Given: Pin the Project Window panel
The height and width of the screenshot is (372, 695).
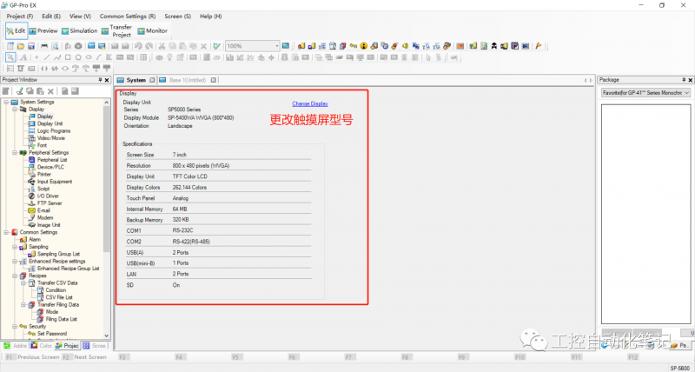Looking at the screenshot, I should tap(100, 80).
